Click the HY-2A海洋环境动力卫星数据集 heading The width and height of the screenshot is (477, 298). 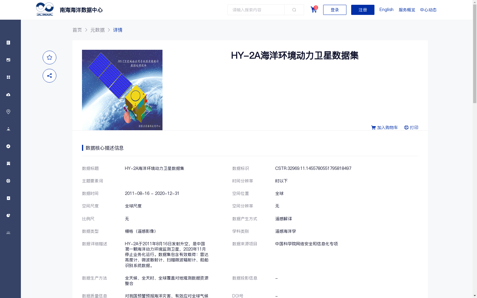(295, 55)
